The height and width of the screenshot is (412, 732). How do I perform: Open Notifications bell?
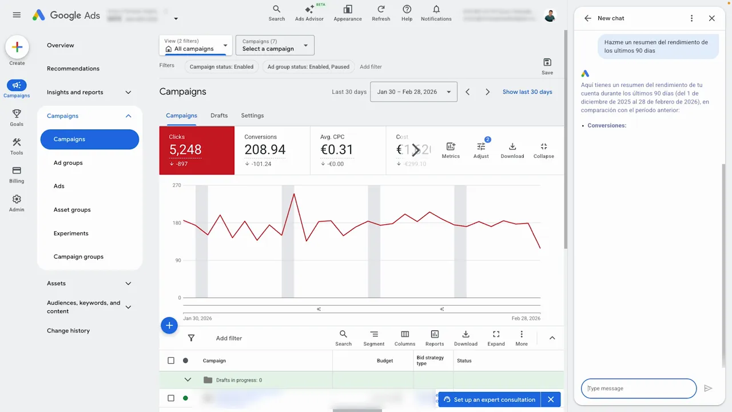coord(436,13)
